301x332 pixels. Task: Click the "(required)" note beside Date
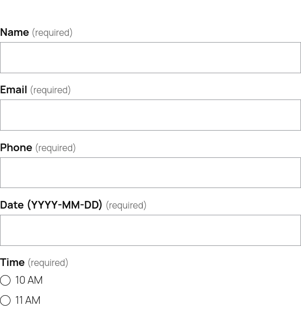click(126, 206)
